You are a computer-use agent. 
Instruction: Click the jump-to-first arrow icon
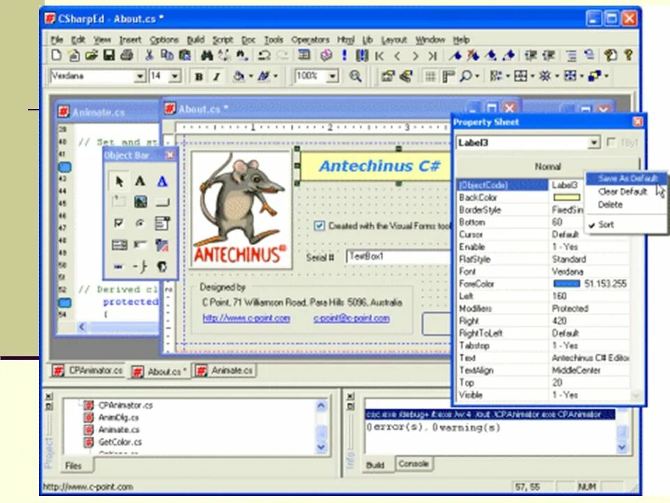380,56
